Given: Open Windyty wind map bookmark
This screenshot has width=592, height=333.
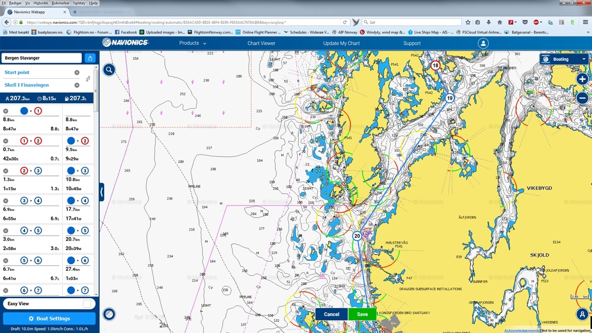Looking at the screenshot, I should [382, 33].
